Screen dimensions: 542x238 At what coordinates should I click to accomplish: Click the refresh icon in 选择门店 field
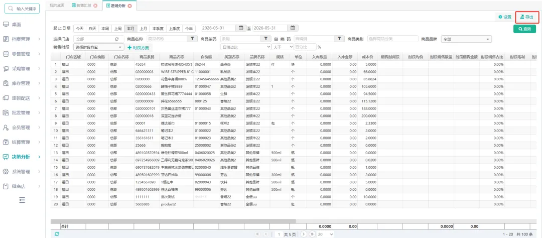117,39
